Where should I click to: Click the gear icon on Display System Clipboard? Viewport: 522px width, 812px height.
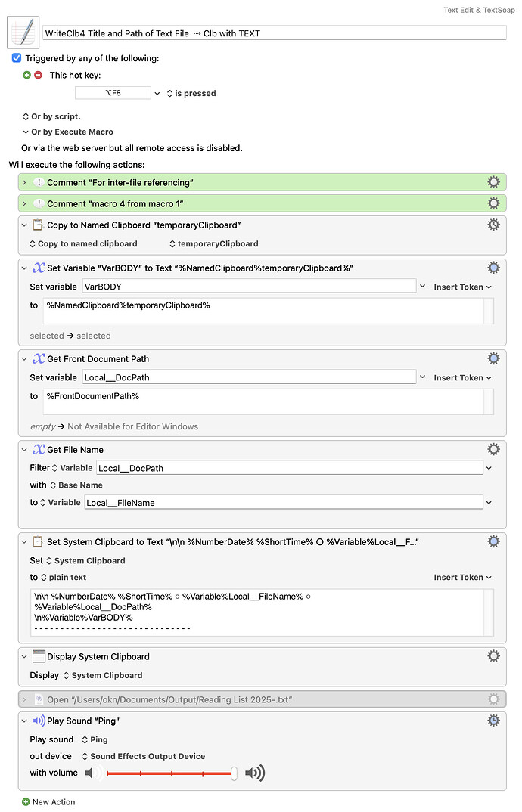[493, 655]
